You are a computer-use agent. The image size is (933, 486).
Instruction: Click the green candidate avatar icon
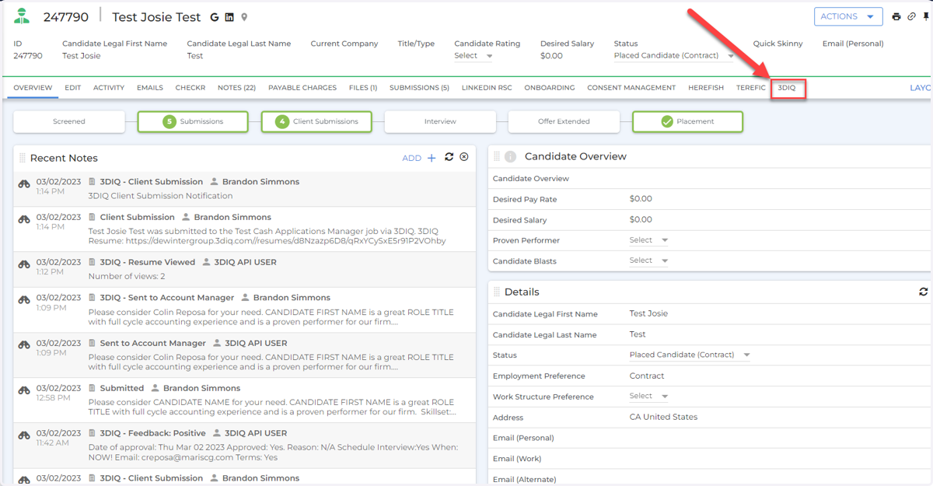click(x=23, y=16)
